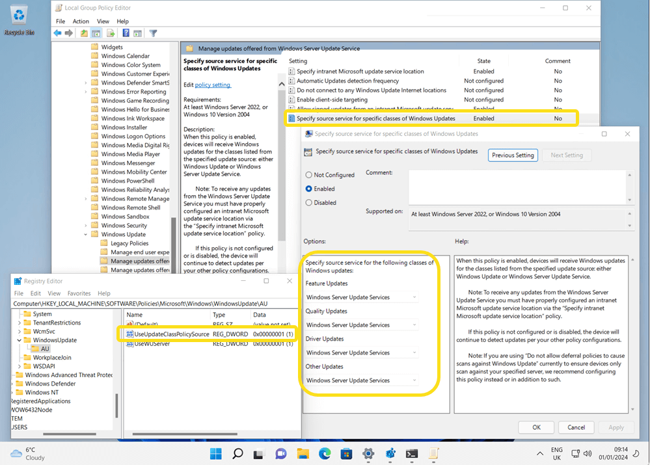Switch to Registry Editor via taskbar icon
Image resolution: width=650 pixels, height=465 pixels.
[390, 454]
